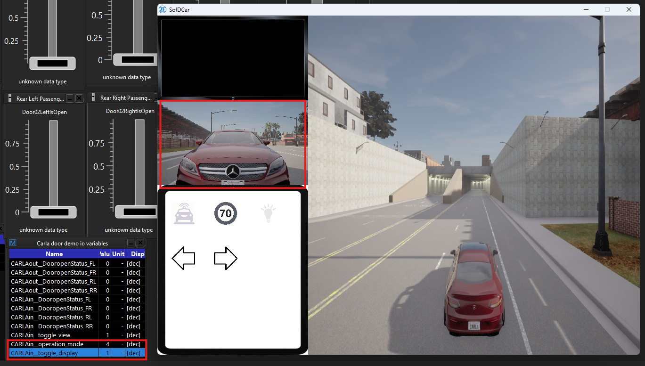
Task: Click the Unit column header in the variables table
Action: [x=118, y=253]
